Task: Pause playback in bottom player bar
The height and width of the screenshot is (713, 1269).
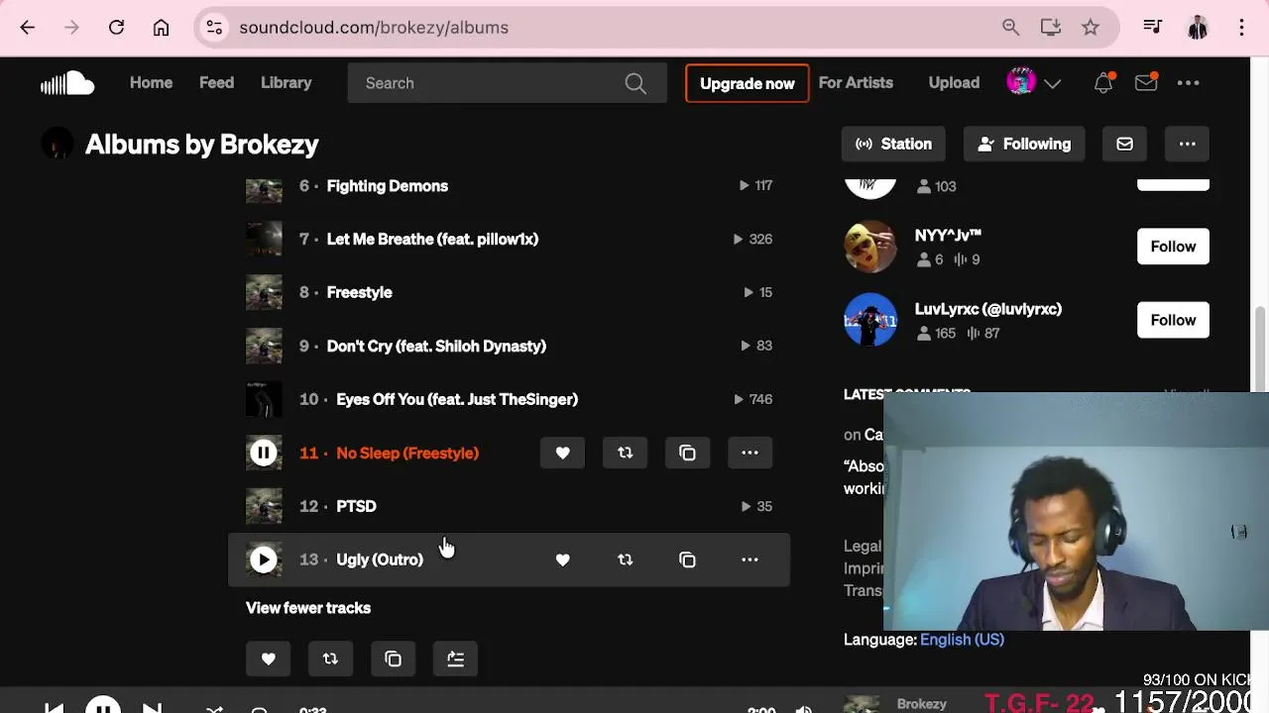Action: point(103,706)
